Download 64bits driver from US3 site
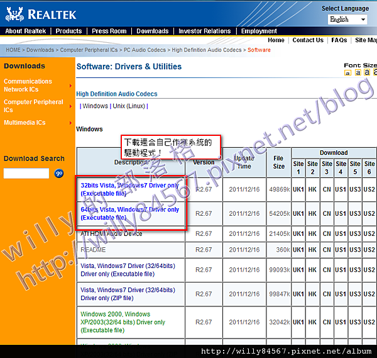Screen dimensions: 377x358 coord(355,213)
